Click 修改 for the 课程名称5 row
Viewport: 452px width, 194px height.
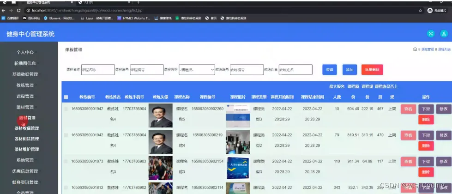point(444,109)
